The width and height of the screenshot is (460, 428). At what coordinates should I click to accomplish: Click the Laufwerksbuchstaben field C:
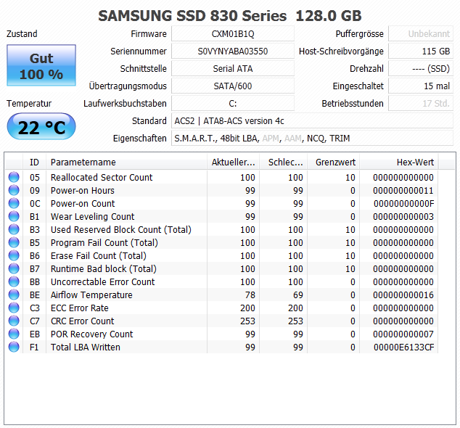233,103
